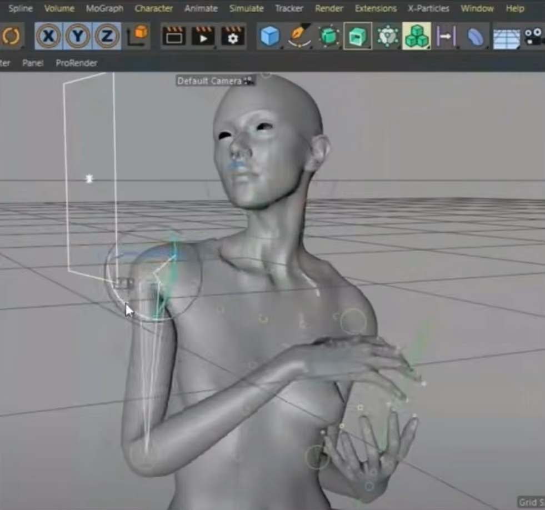The image size is (545, 510).
Task: Open the Render menu
Action: click(x=329, y=8)
